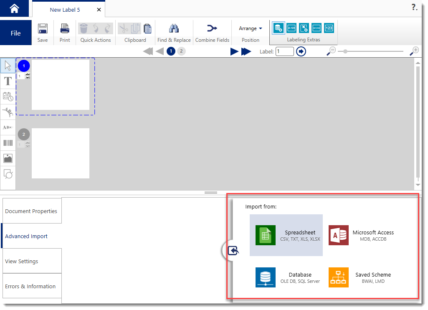The width and height of the screenshot is (428, 310).
Task: Click the Paste clipboard icon
Action: click(147, 28)
